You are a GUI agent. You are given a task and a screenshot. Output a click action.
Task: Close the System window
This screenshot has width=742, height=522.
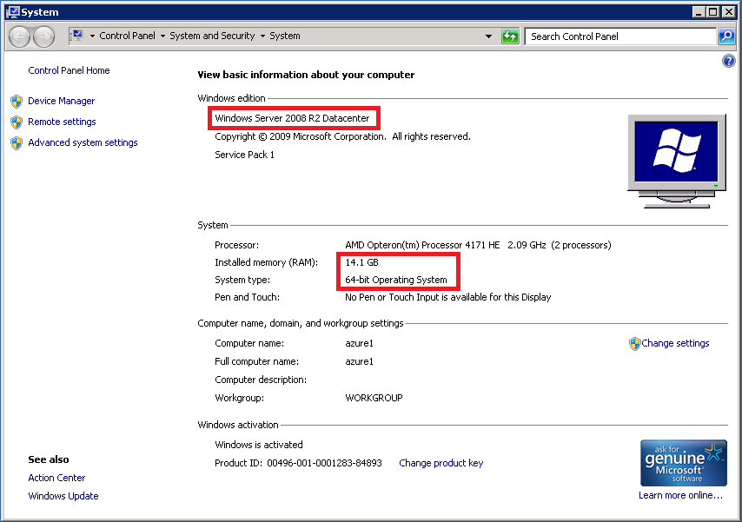coord(729,12)
